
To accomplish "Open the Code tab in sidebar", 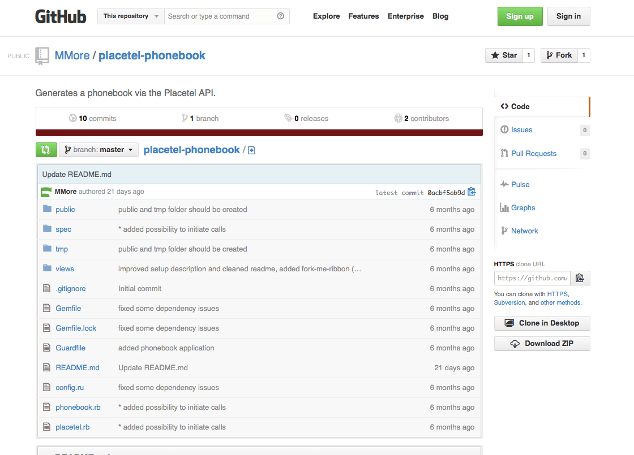I will click(x=541, y=107).
